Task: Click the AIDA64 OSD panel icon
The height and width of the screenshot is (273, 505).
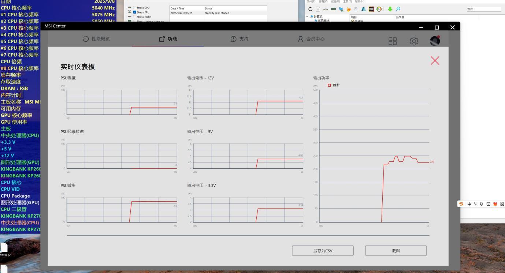Action: tap(371, 9)
